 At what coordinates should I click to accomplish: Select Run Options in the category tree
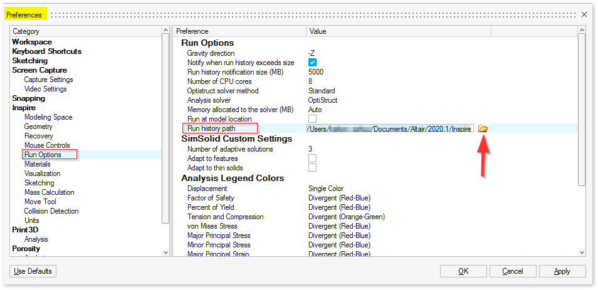pos(42,155)
